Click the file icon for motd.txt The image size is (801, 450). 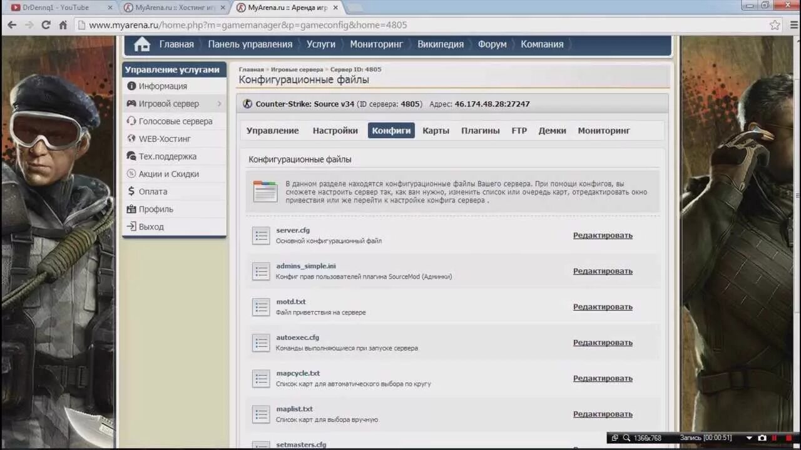point(261,307)
